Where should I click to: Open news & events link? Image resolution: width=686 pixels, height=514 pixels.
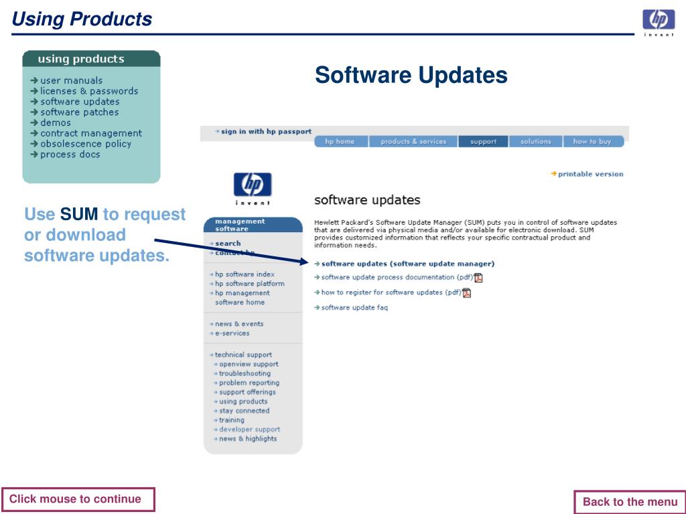[239, 324]
